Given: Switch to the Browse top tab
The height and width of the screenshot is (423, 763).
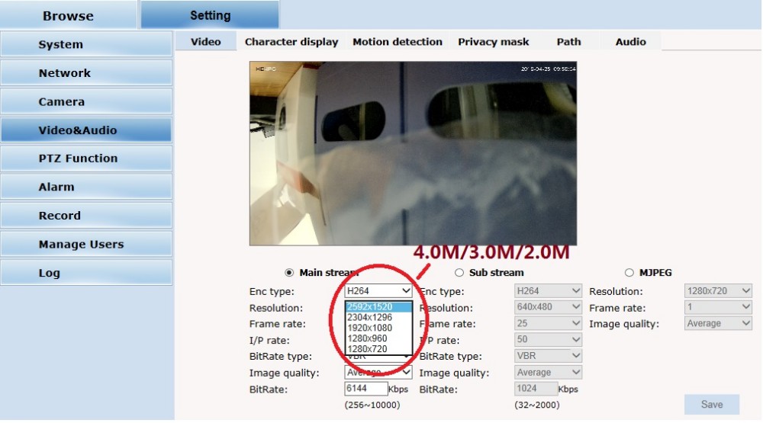Looking at the screenshot, I should pyautogui.click(x=68, y=16).
